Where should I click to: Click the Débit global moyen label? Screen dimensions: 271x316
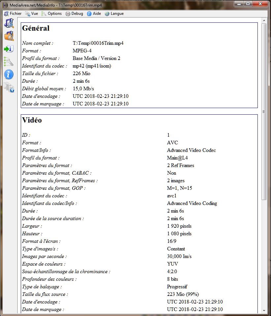[44, 89]
